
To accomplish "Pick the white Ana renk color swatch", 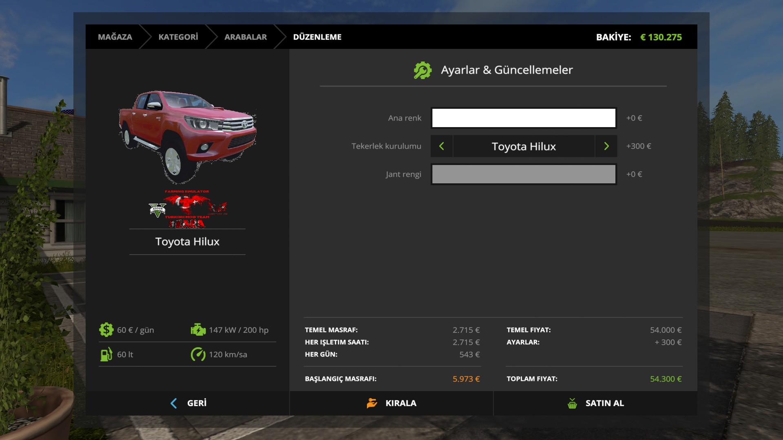I will (x=524, y=118).
